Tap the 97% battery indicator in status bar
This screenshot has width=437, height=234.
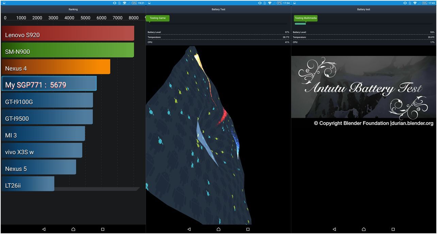(279, 3)
